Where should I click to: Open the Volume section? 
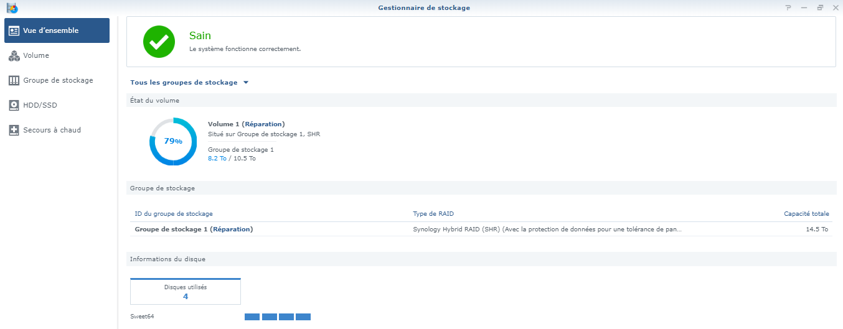click(x=57, y=55)
